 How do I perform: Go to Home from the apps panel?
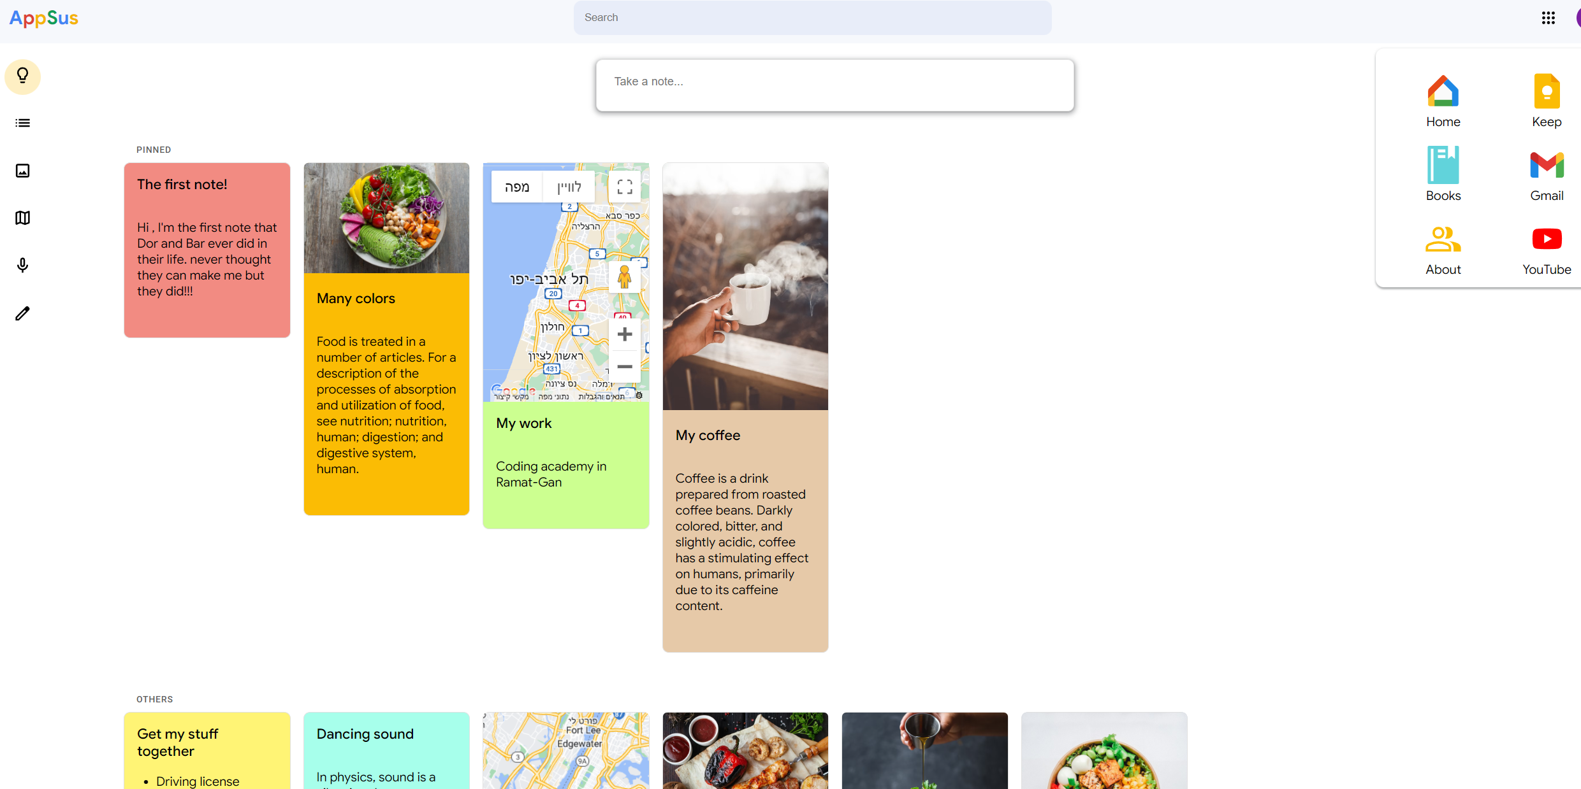(x=1443, y=101)
